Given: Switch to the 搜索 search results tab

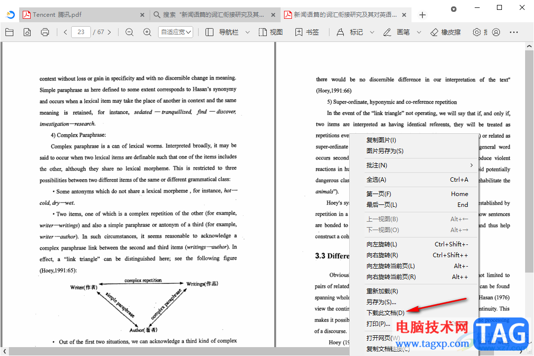Looking at the screenshot, I should 211,15.
